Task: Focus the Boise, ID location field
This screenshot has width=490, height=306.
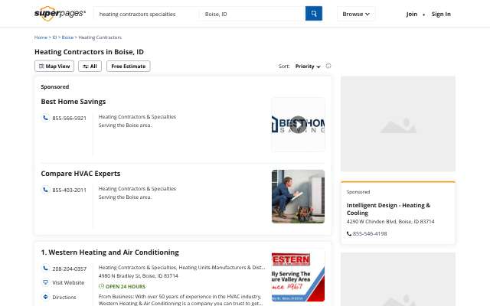Action: point(252,14)
